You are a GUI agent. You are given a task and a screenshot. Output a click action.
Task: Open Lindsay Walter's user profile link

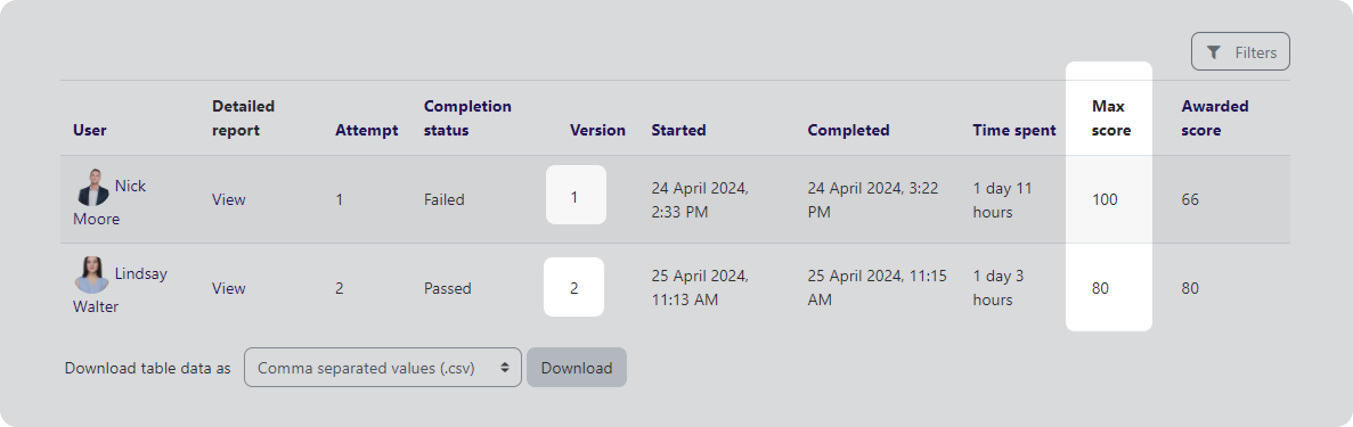point(140,274)
